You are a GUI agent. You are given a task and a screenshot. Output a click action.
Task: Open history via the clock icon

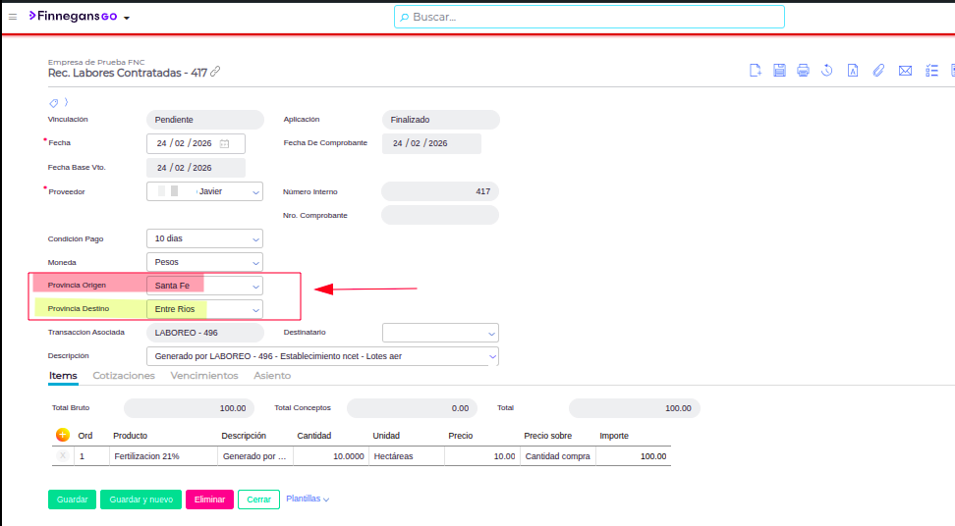[828, 71]
